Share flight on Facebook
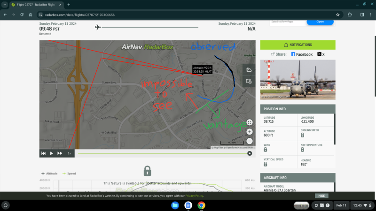Viewport: 376px width, 211px height. [302, 54]
